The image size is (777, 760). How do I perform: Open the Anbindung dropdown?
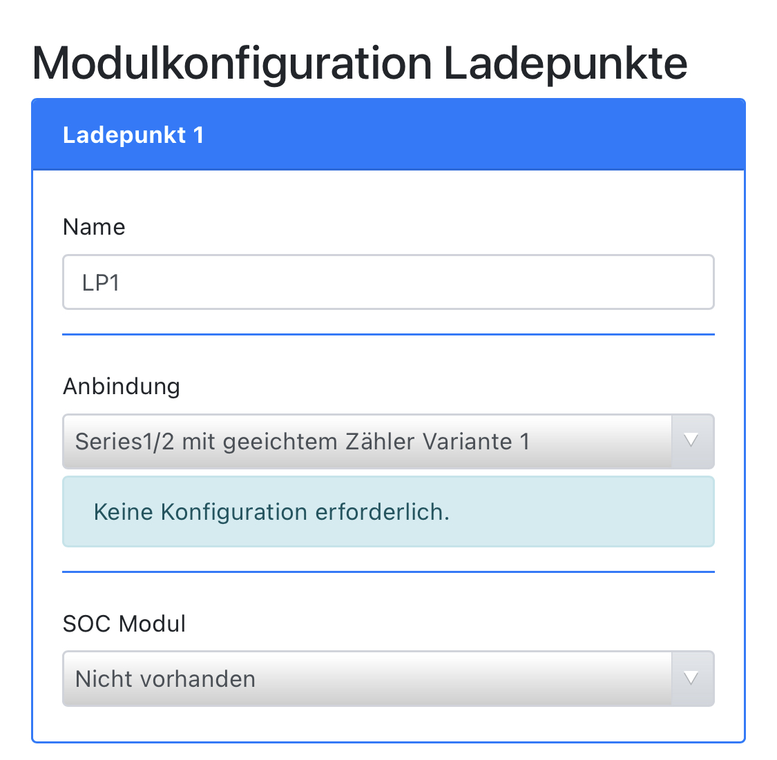366,442
